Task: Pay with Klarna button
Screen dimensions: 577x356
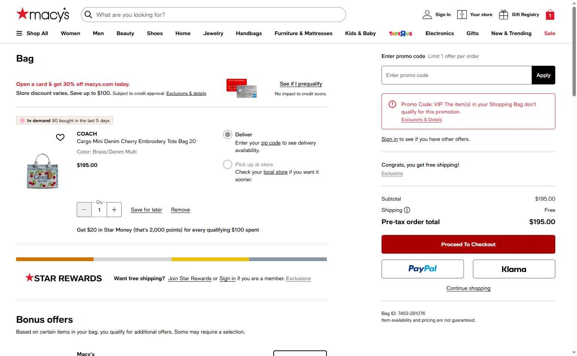Action: click(x=514, y=269)
